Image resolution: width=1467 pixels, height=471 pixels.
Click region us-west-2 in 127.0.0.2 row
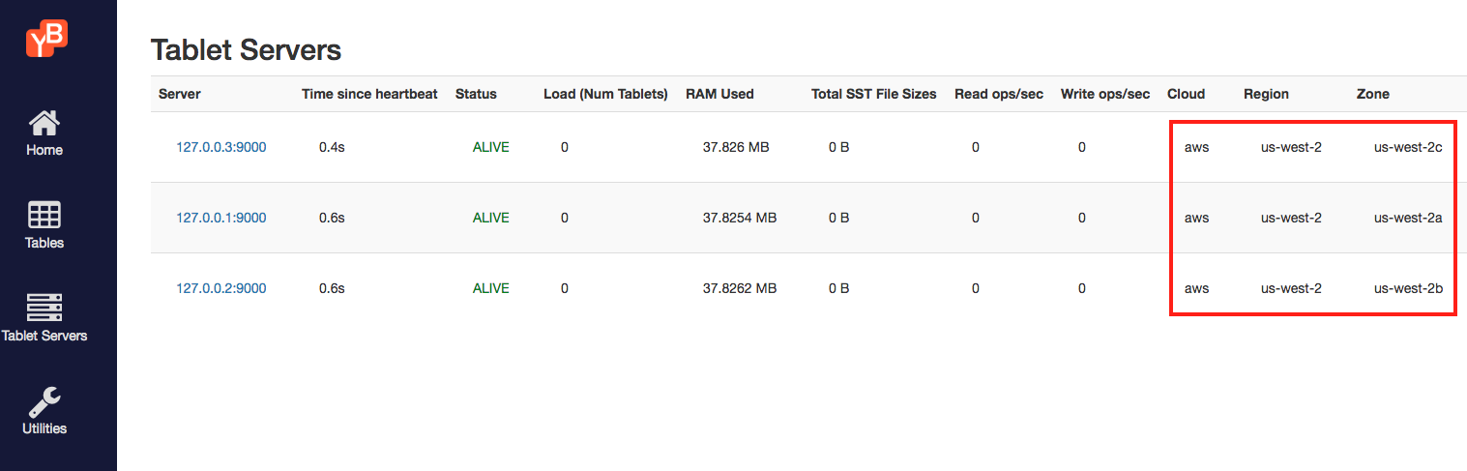click(x=1291, y=288)
